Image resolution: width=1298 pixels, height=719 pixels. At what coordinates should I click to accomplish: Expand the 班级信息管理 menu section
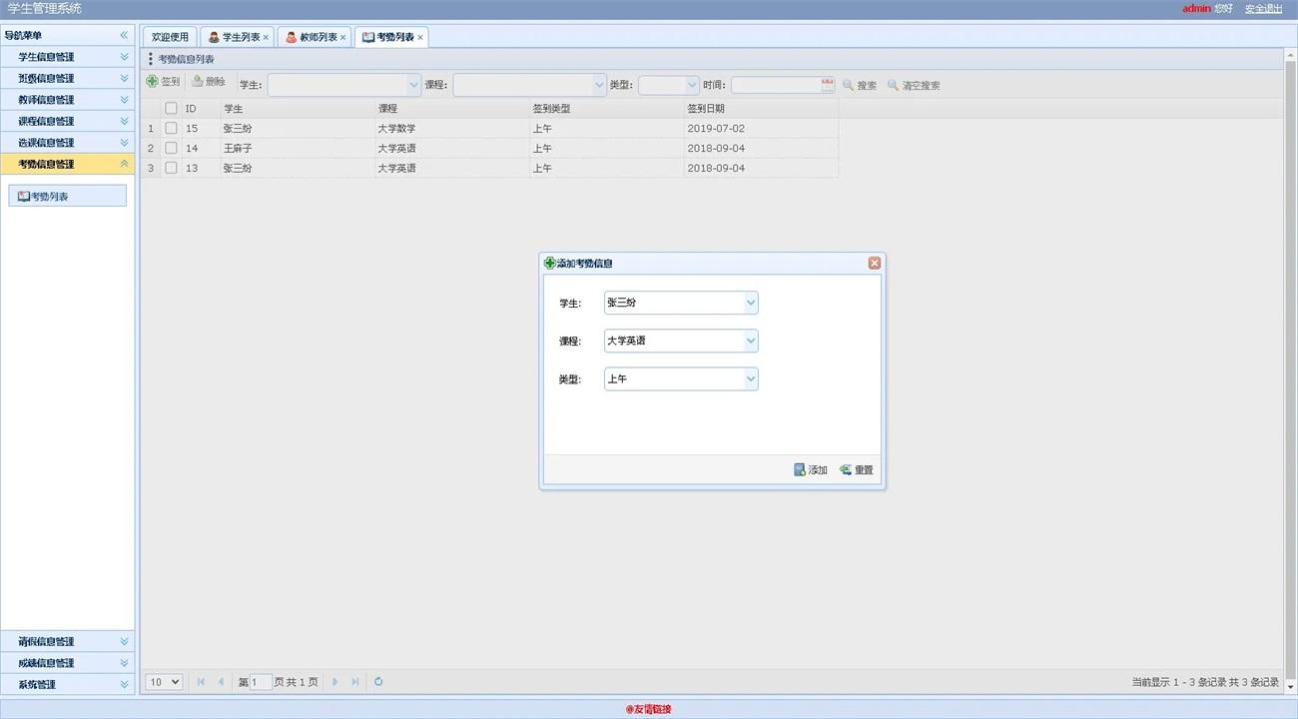(x=67, y=78)
